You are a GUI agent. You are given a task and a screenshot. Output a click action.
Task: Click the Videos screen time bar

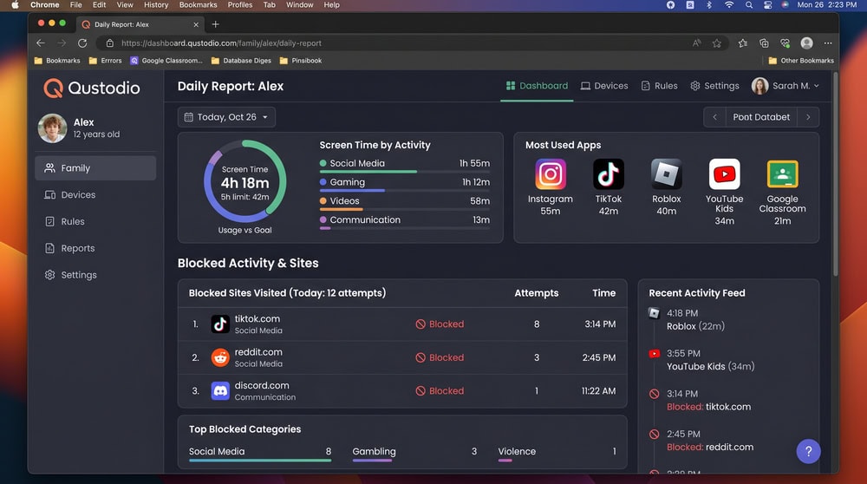pos(405,210)
